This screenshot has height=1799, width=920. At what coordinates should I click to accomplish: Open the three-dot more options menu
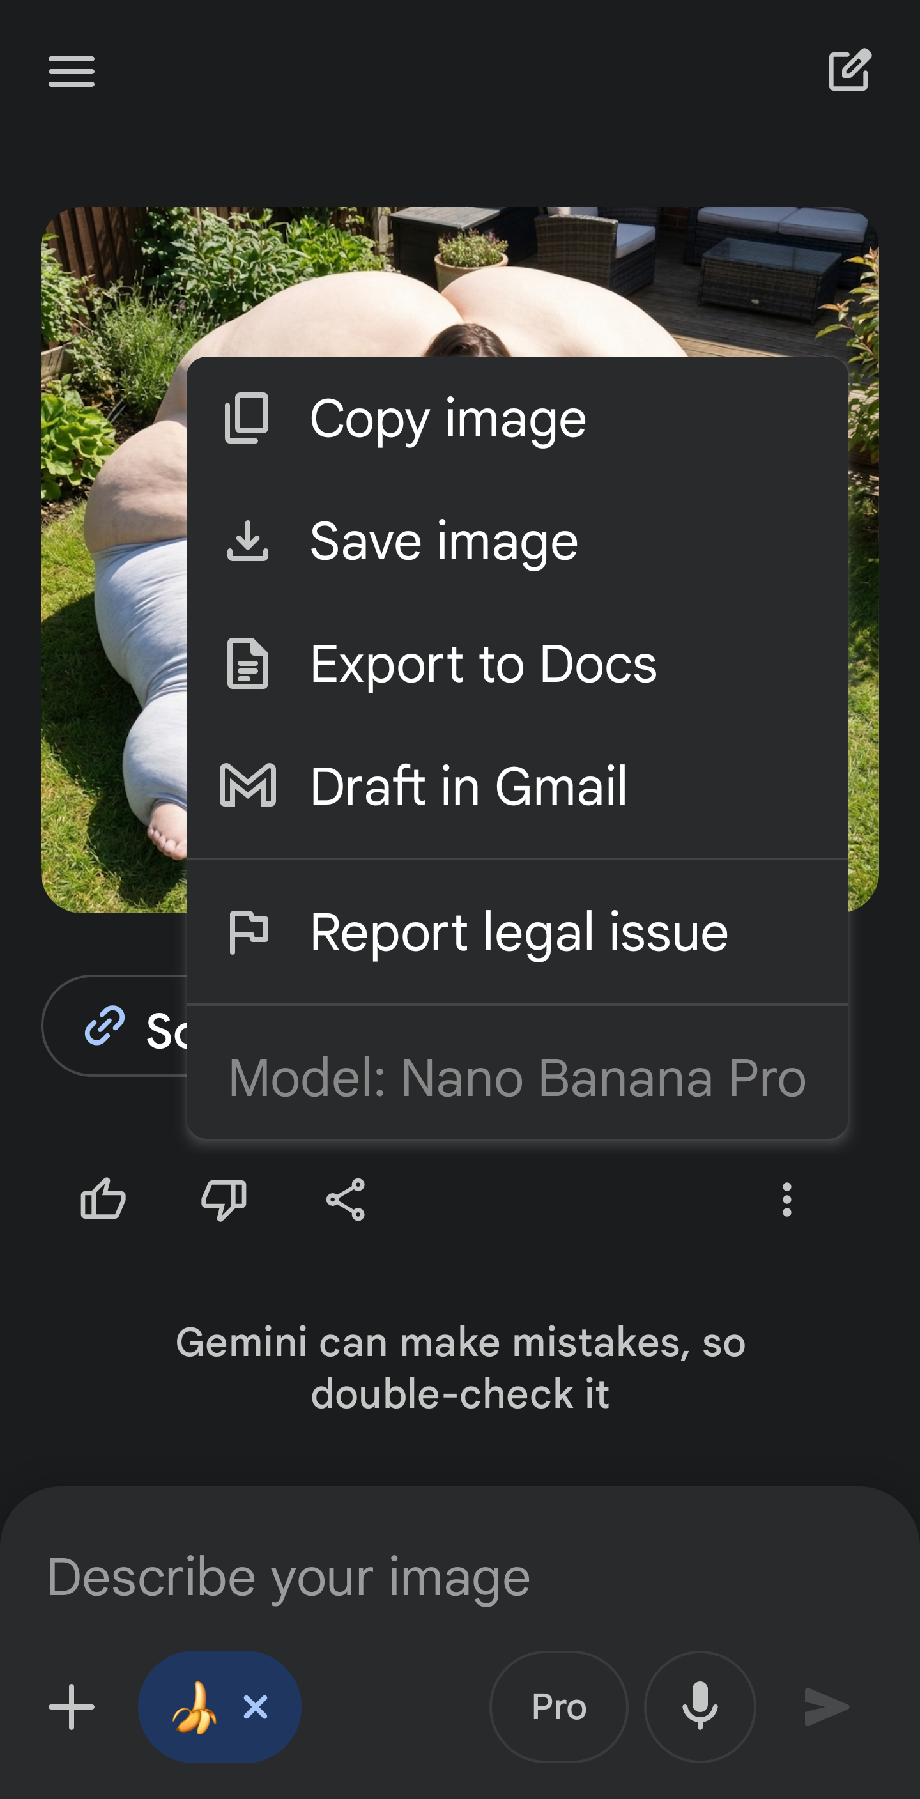pos(786,1199)
